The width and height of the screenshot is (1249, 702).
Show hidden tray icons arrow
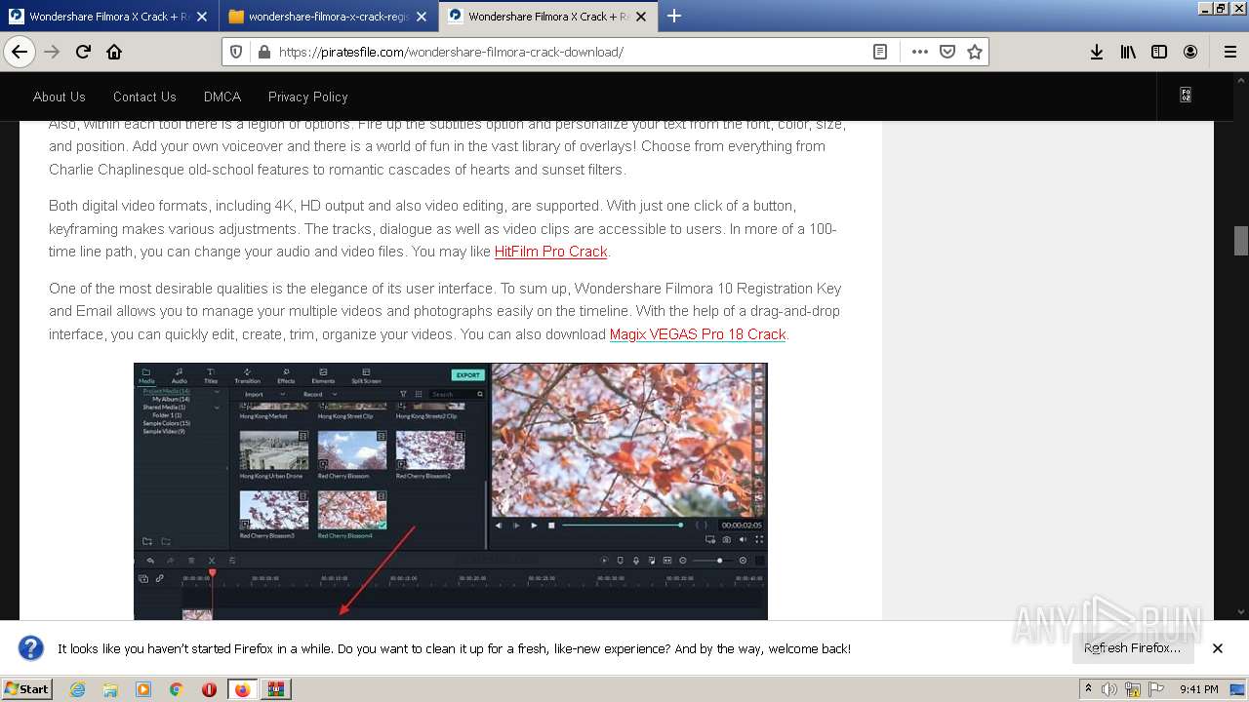point(1089,688)
